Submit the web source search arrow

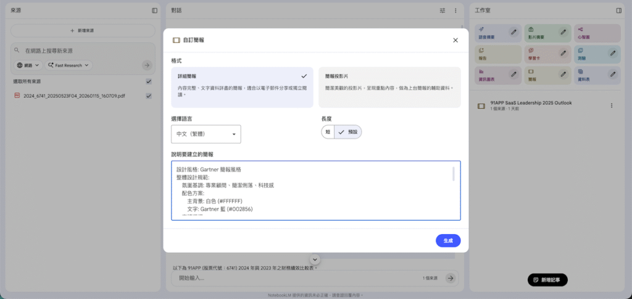(146, 65)
